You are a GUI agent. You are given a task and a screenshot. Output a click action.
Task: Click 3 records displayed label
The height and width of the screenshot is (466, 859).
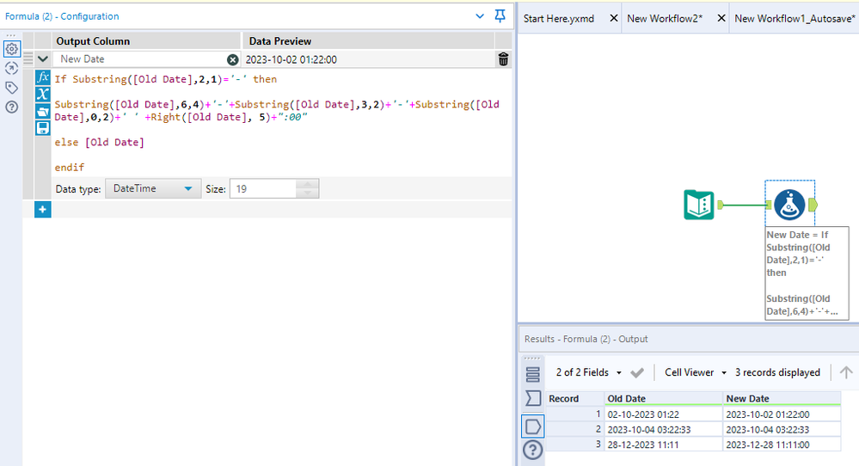(x=777, y=372)
